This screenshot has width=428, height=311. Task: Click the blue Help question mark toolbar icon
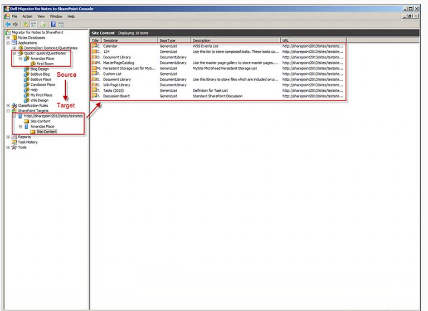coord(53,24)
